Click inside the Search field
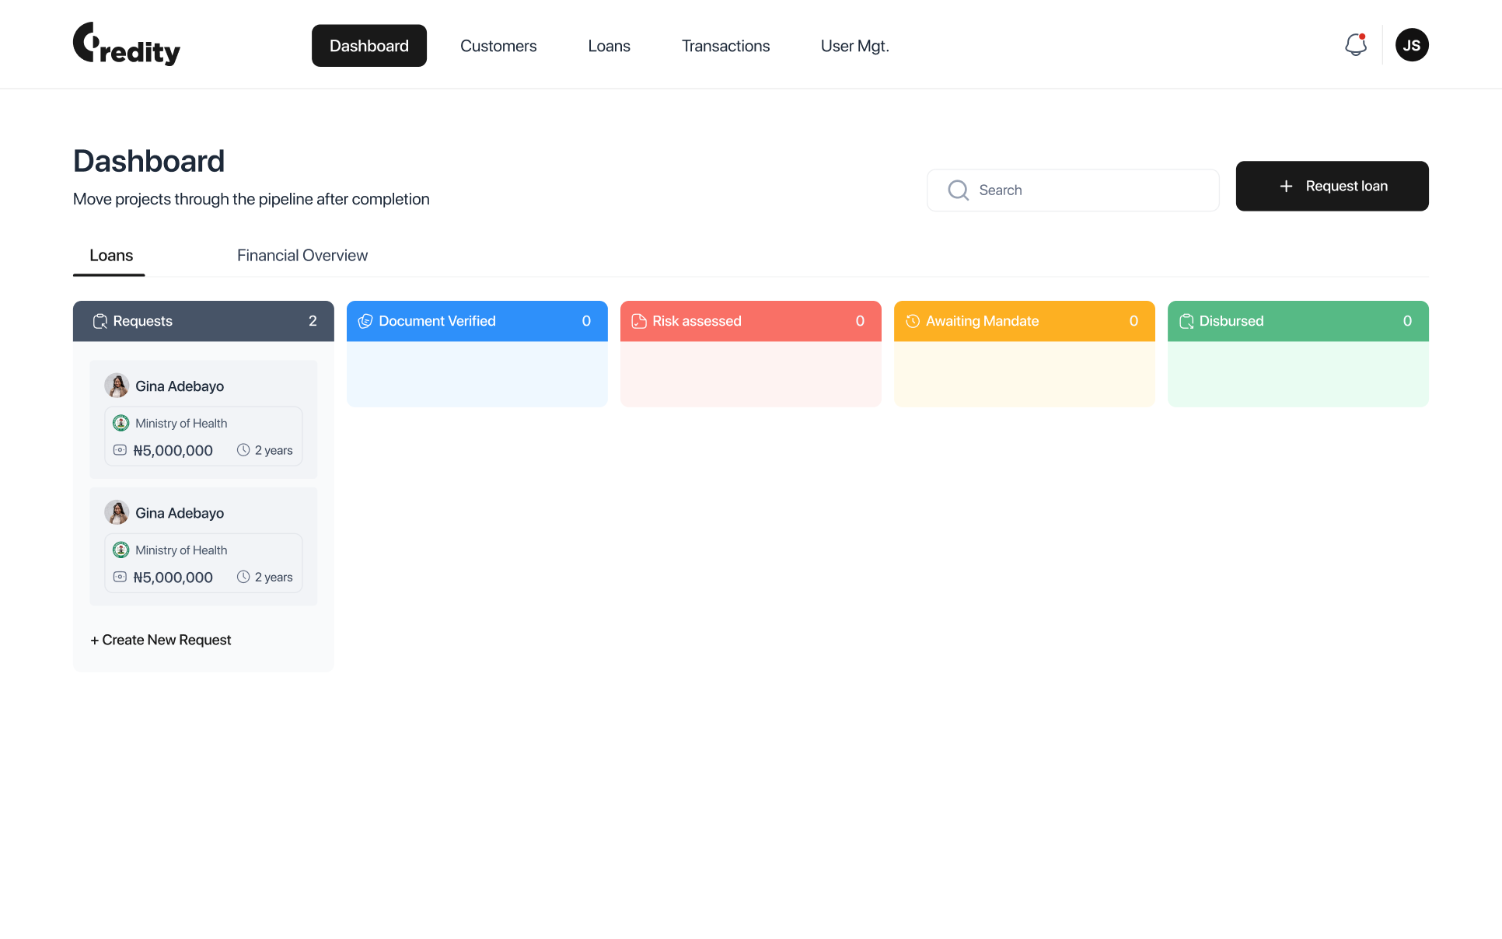This screenshot has height=939, width=1502. click(1073, 190)
